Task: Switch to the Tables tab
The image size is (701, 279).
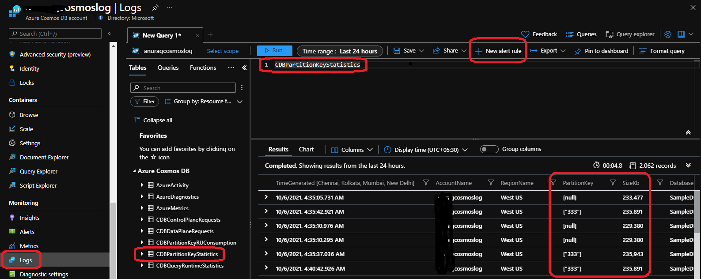Action: coord(137,68)
